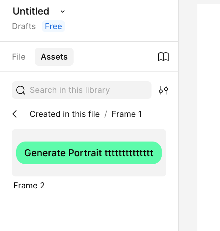220x231 pixels.
Task: Navigate to Created in this file breadcrumb
Action: coord(64,114)
